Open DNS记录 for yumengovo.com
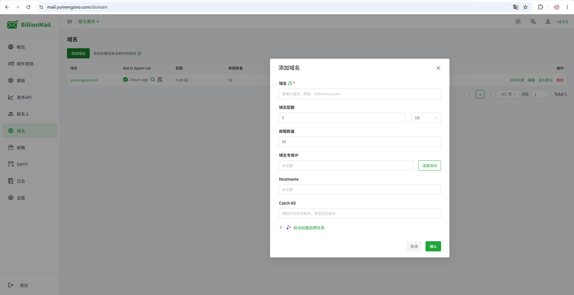 tap(517, 80)
